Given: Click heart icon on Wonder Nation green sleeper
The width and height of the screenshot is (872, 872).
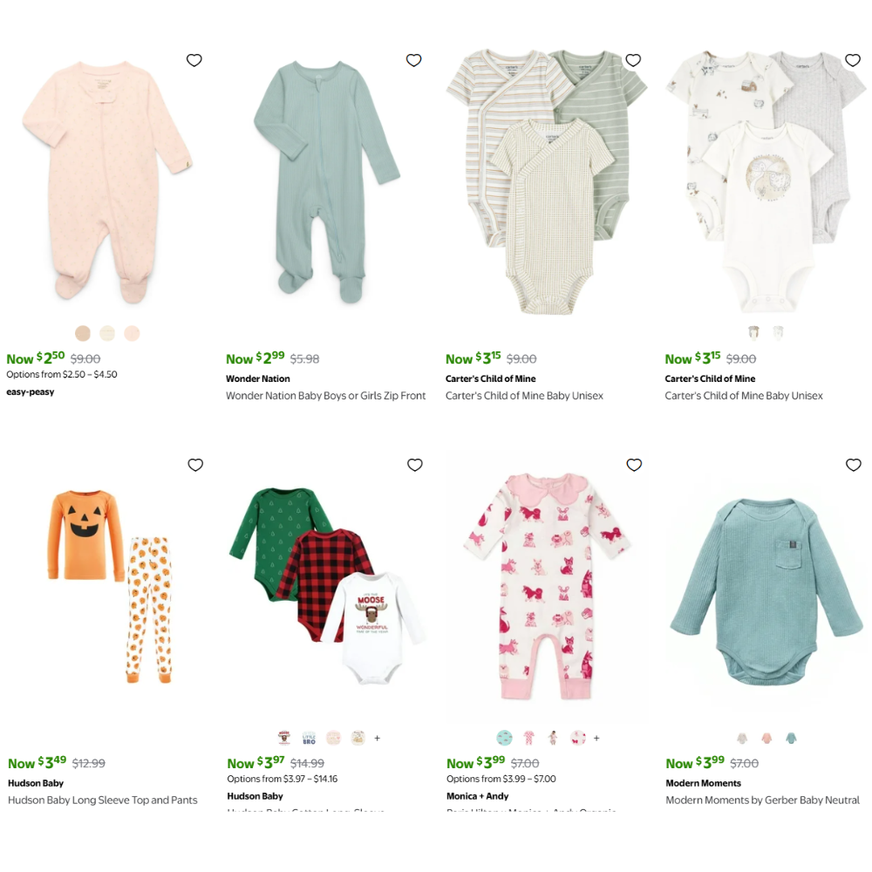Looking at the screenshot, I should tap(413, 60).
